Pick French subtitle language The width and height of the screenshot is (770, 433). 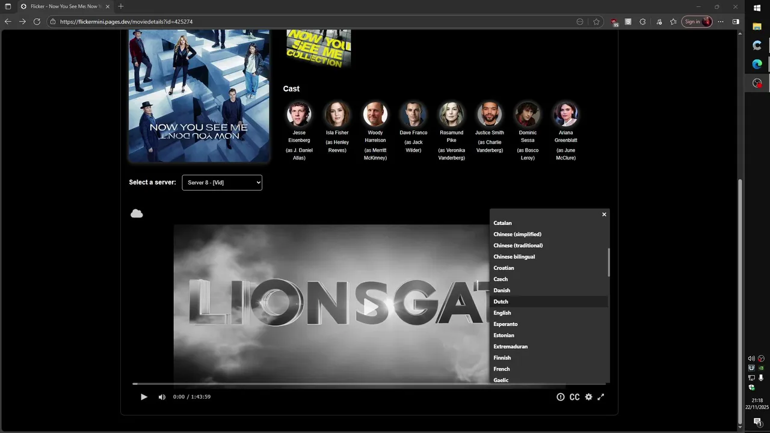[549, 369]
